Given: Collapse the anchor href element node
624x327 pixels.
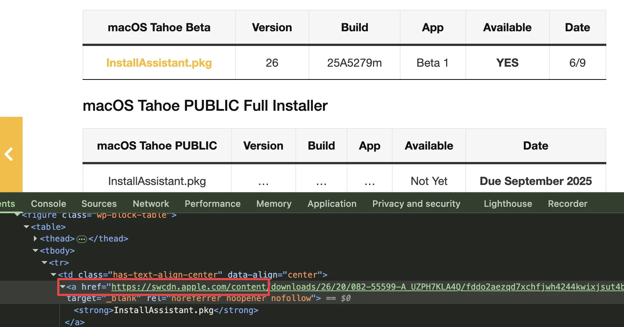Looking at the screenshot, I should 63,287.
